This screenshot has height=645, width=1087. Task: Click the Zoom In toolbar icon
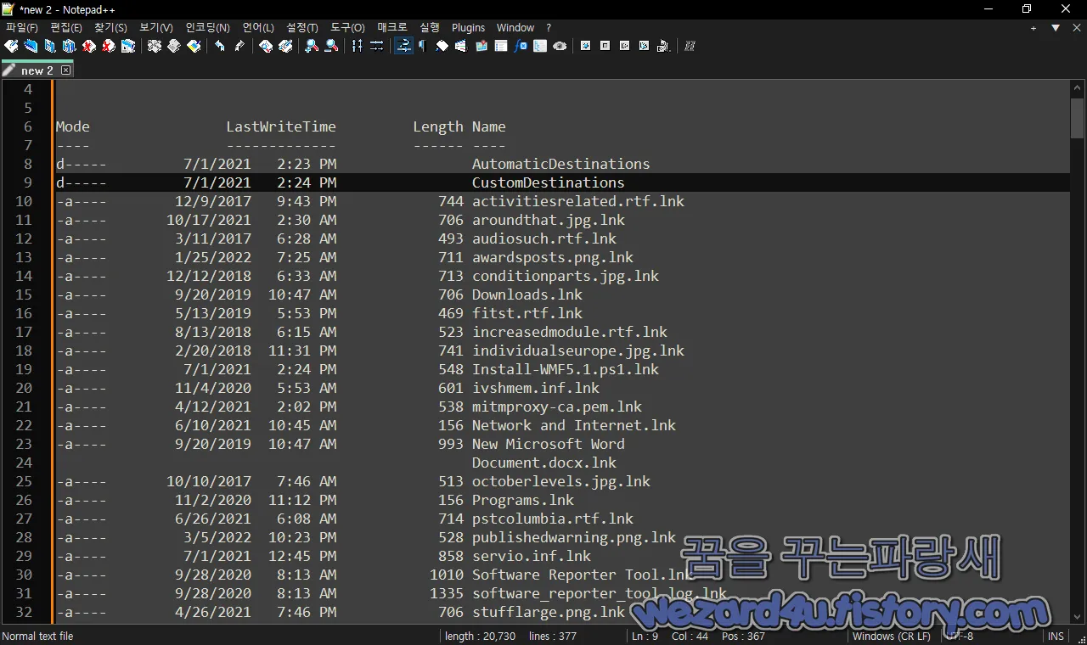312,46
